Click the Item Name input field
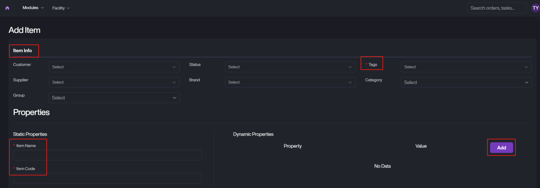 pos(108,155)
